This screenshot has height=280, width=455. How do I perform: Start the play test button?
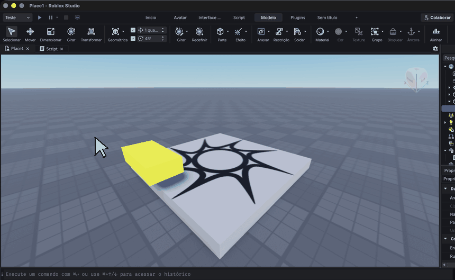(x=40, y=17)
